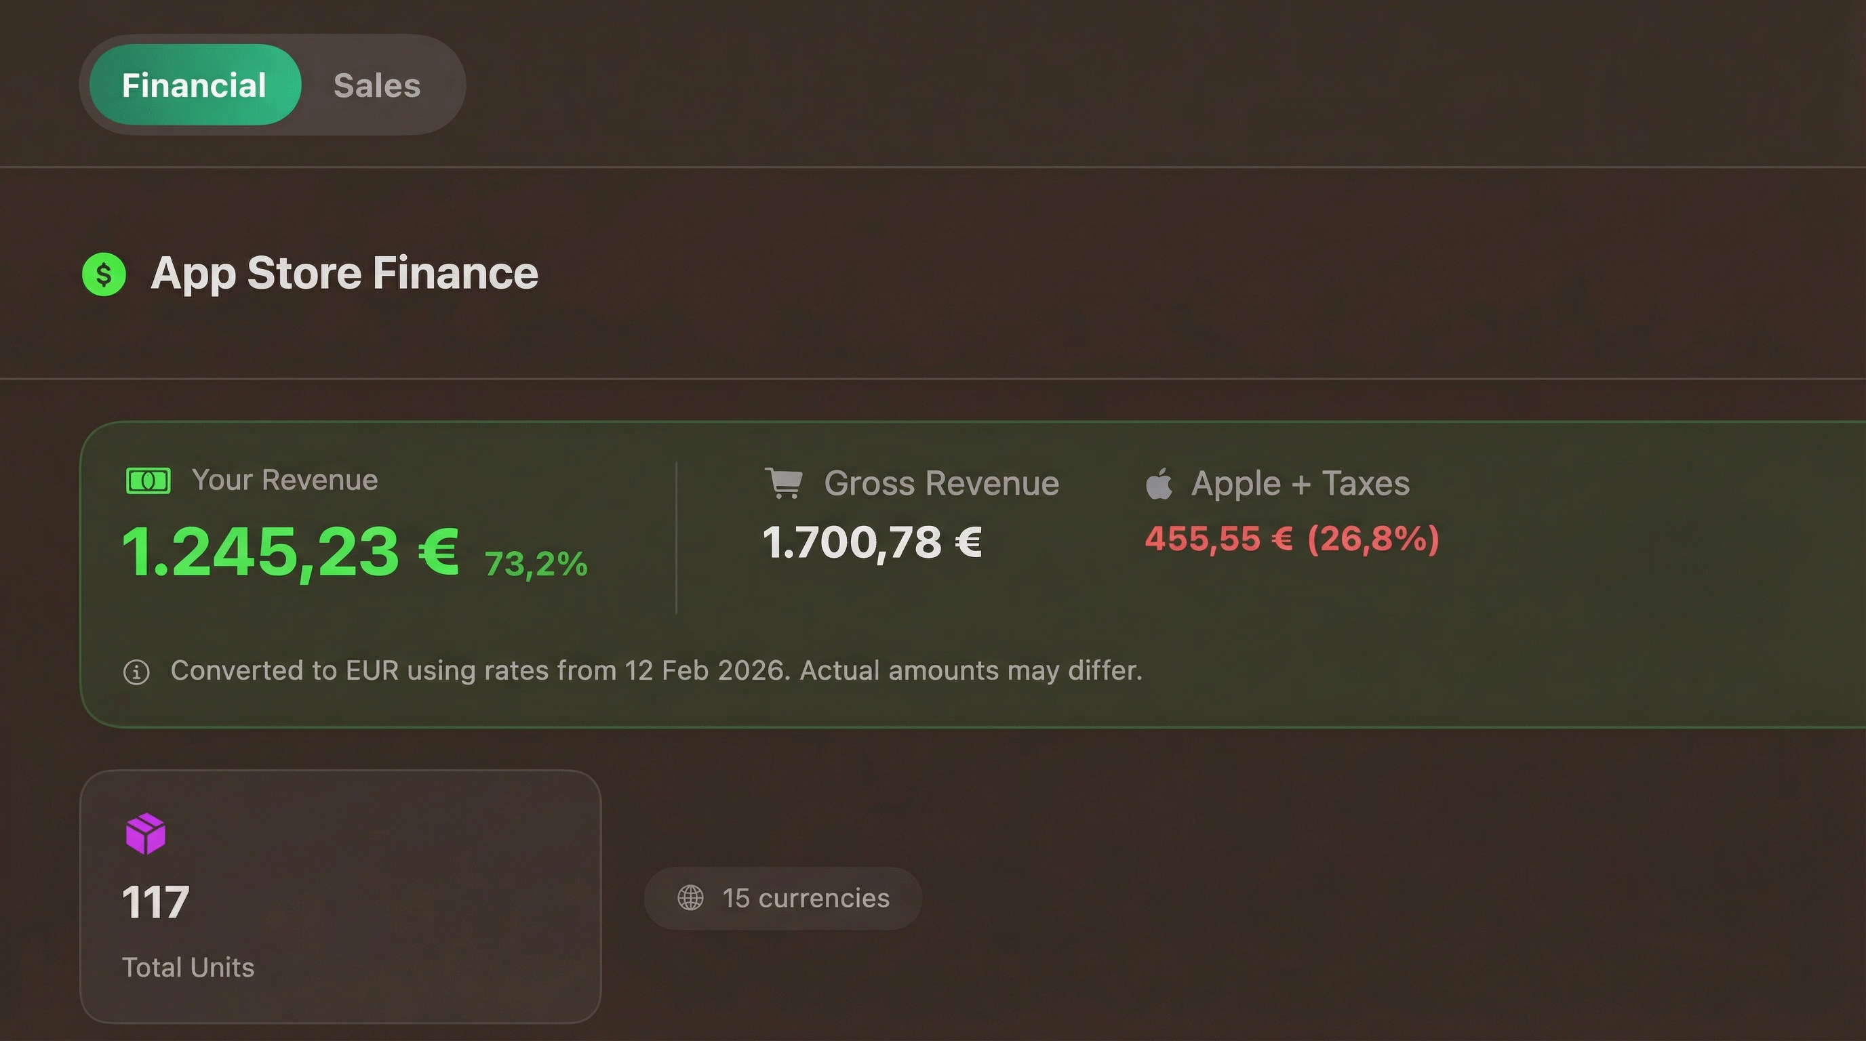Toggle the Financial view selector
The image size is (1866, 1041).
[x=193, y=84]
